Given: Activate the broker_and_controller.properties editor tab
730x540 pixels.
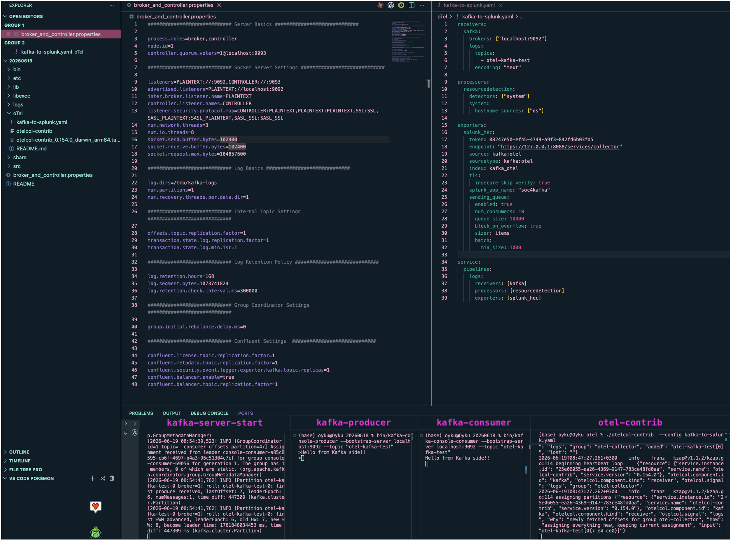Looking at the screenshot, I should [x=174, y=5].
